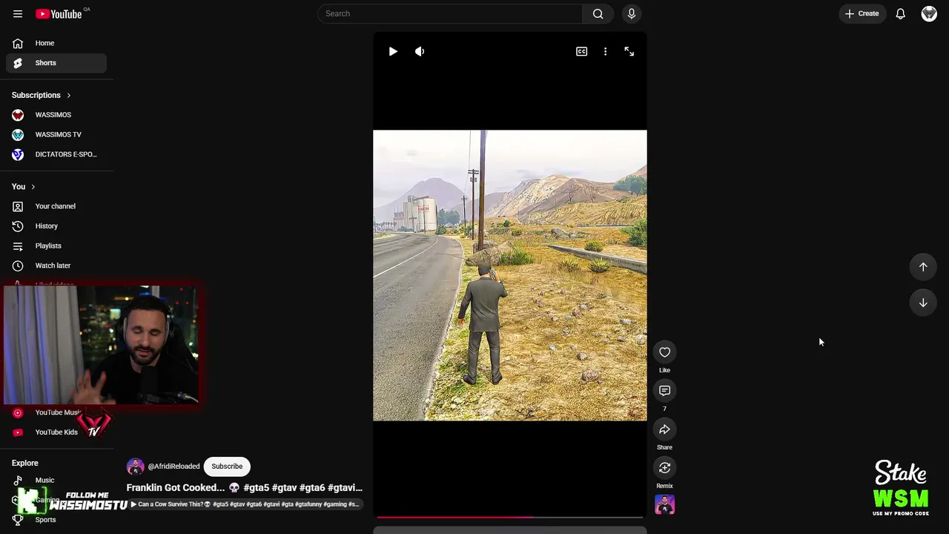
Task: Click the DICTATORS E-SPO channel avatar icon
Action: tap(18, 154)
